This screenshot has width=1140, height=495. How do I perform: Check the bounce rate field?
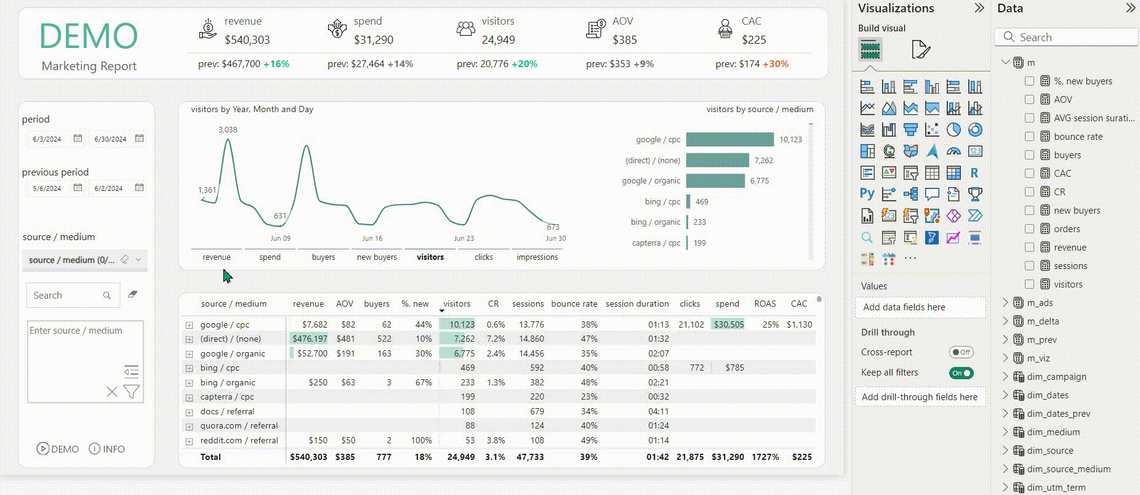(x=1029, y=137)
